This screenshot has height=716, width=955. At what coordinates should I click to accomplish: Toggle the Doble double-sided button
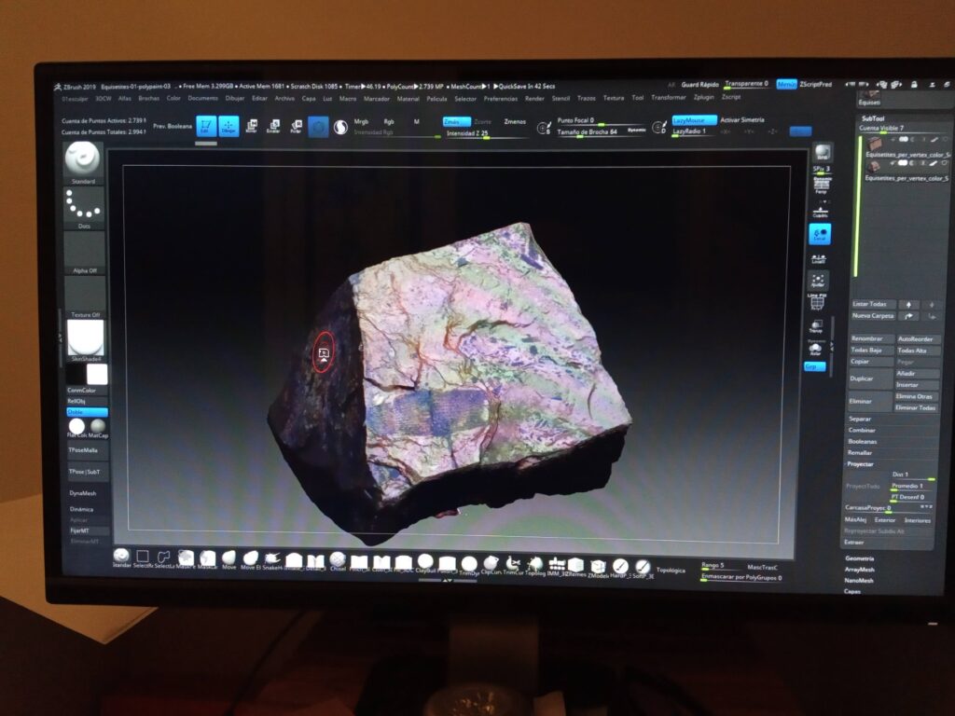[87, 412]
